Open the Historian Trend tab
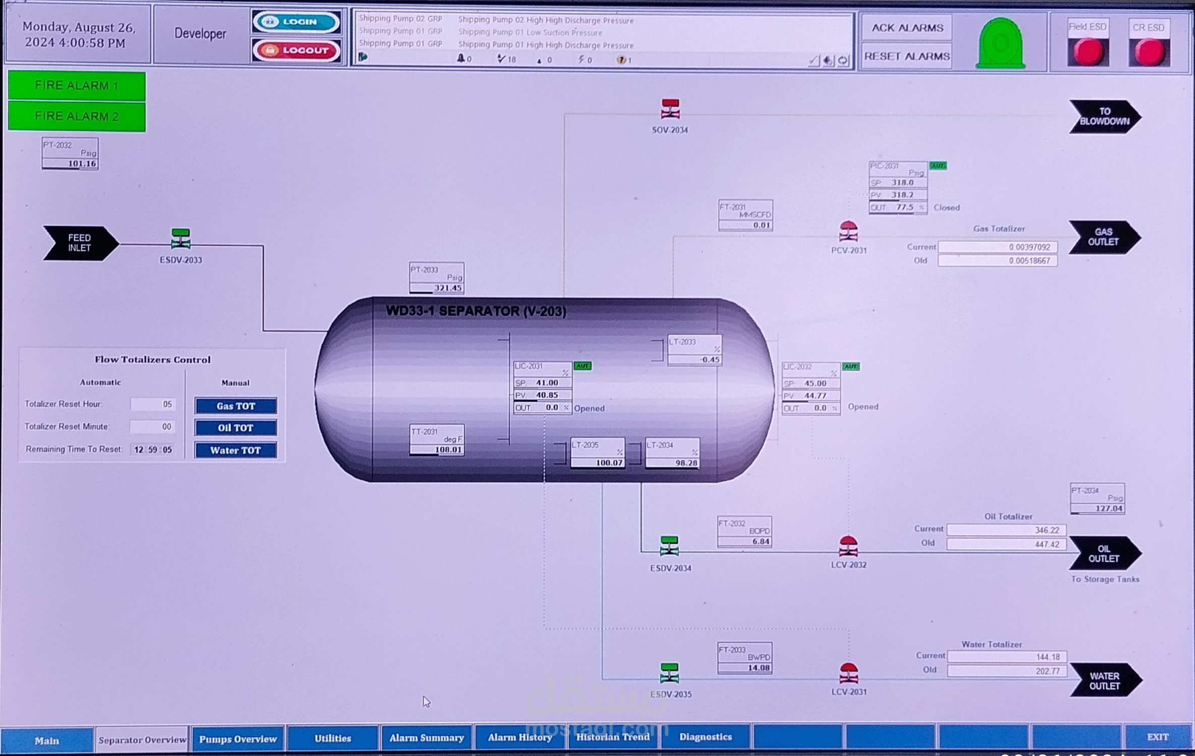 (x=612, y=737)
